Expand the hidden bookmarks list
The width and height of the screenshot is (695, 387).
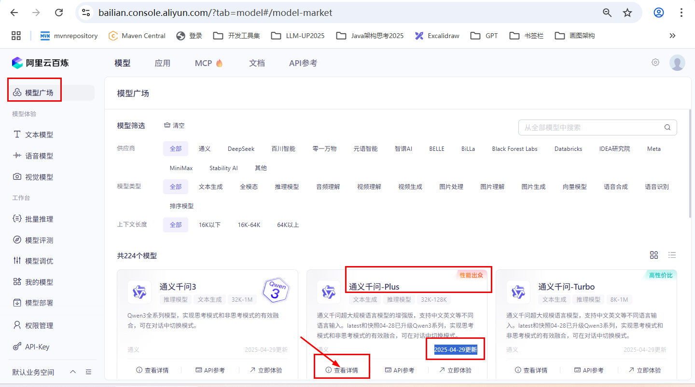(x=672, y=35)
